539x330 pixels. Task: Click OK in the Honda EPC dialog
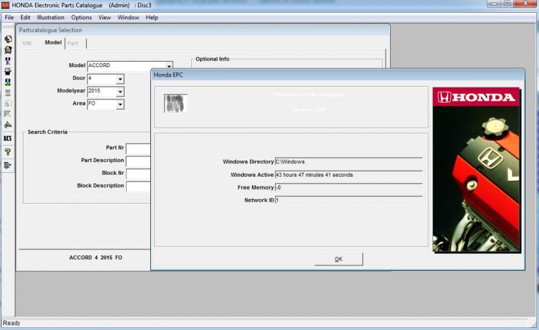pos(339,259)
